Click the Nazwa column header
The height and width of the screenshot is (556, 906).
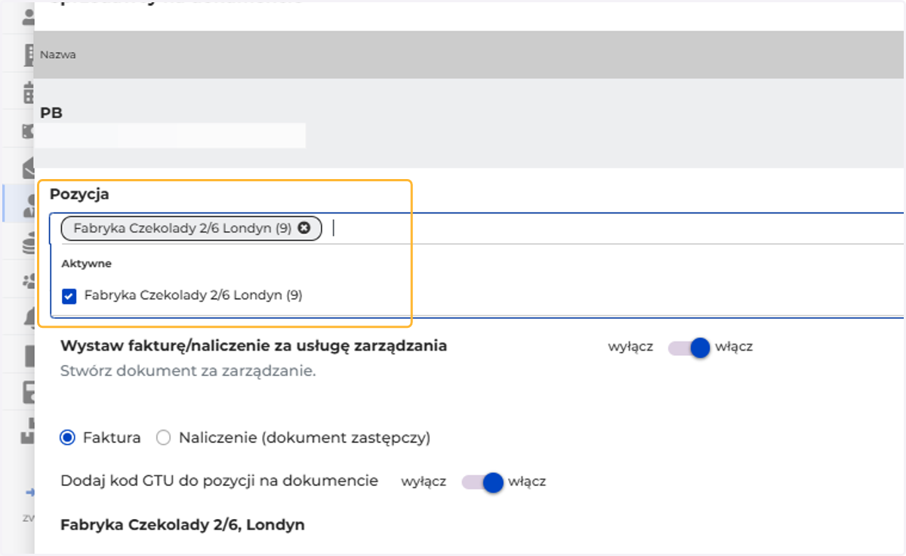pos(58,54)
